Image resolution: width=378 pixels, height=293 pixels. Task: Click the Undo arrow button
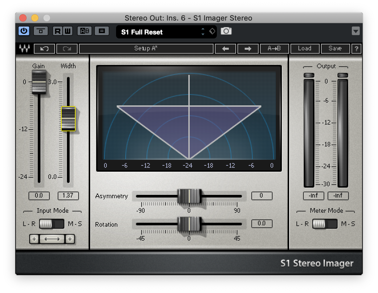[45, 49]
